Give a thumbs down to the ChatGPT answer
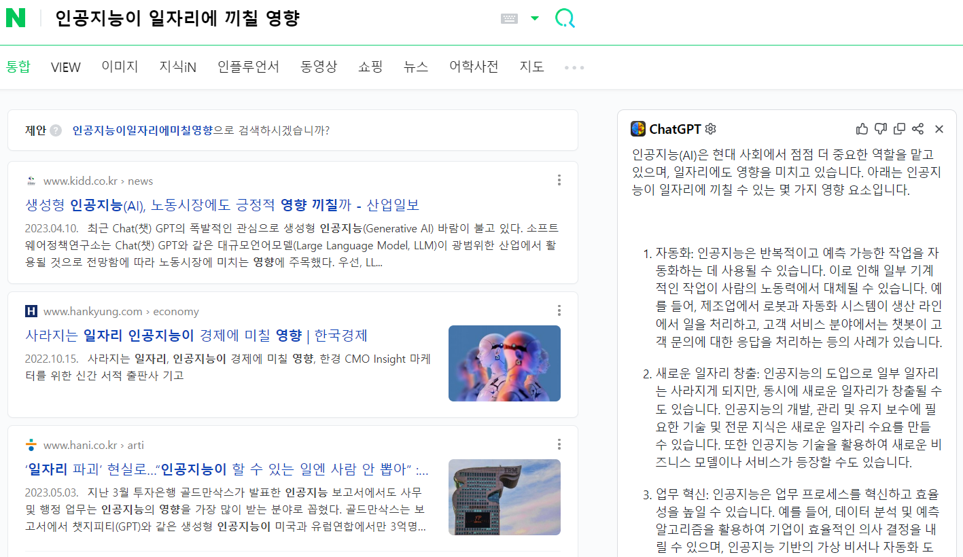Viewport: 963px width, 557px height. click(x=881, y=128)
